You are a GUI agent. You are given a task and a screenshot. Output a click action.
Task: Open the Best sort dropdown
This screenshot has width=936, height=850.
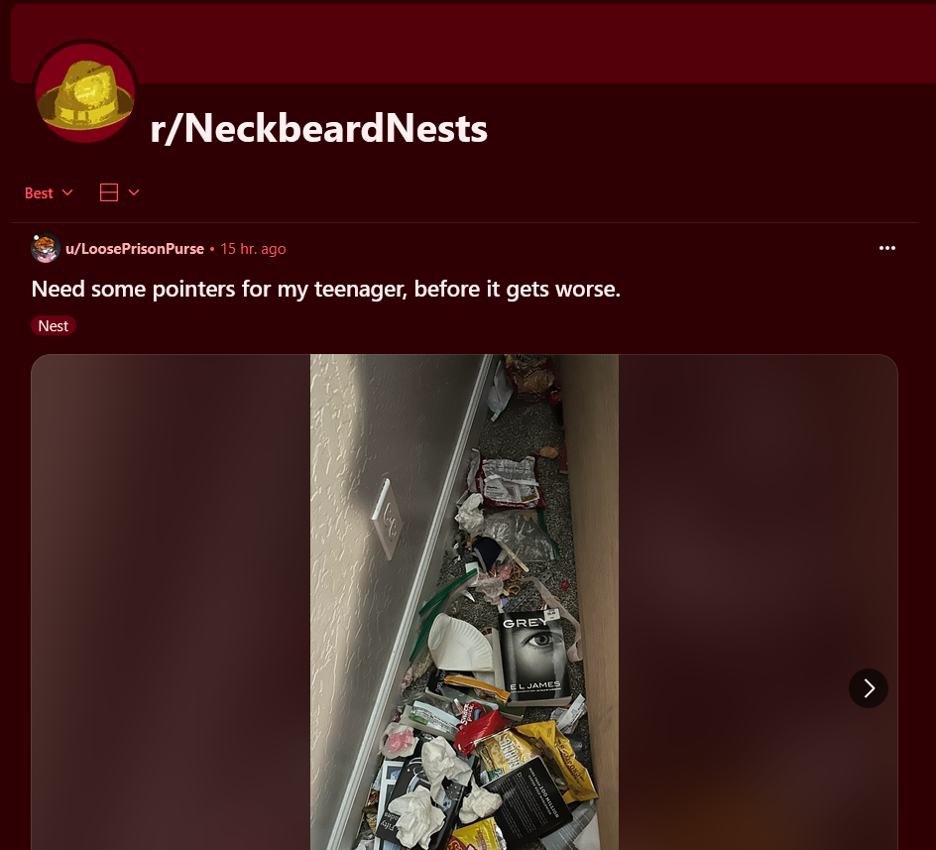pyautogui.click(x=49, y=193)
